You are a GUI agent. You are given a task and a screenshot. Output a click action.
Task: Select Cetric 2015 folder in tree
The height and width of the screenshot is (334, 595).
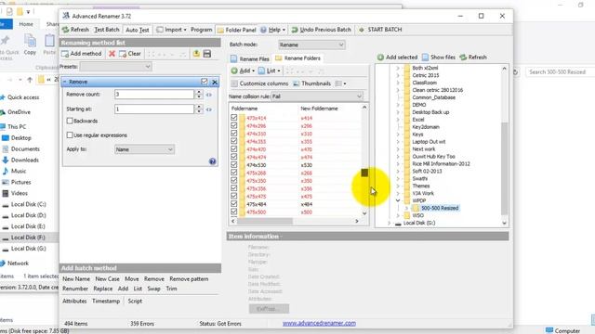pos(426,75)
